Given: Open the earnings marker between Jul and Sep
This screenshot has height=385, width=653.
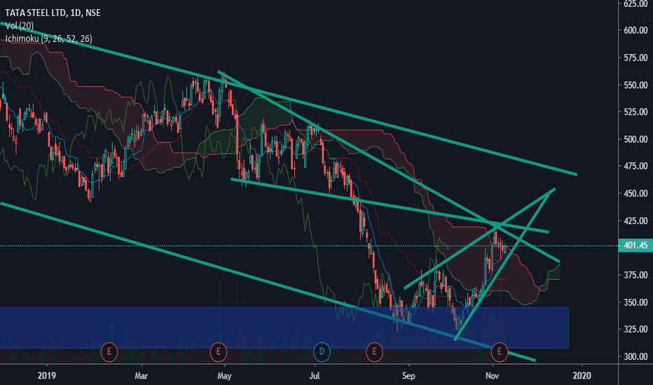Looking at the screenshot, I should click(374, 351).
